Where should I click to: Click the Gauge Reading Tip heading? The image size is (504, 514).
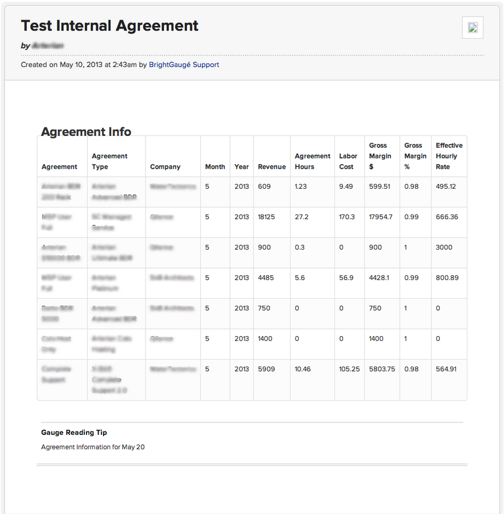point(74,433)
